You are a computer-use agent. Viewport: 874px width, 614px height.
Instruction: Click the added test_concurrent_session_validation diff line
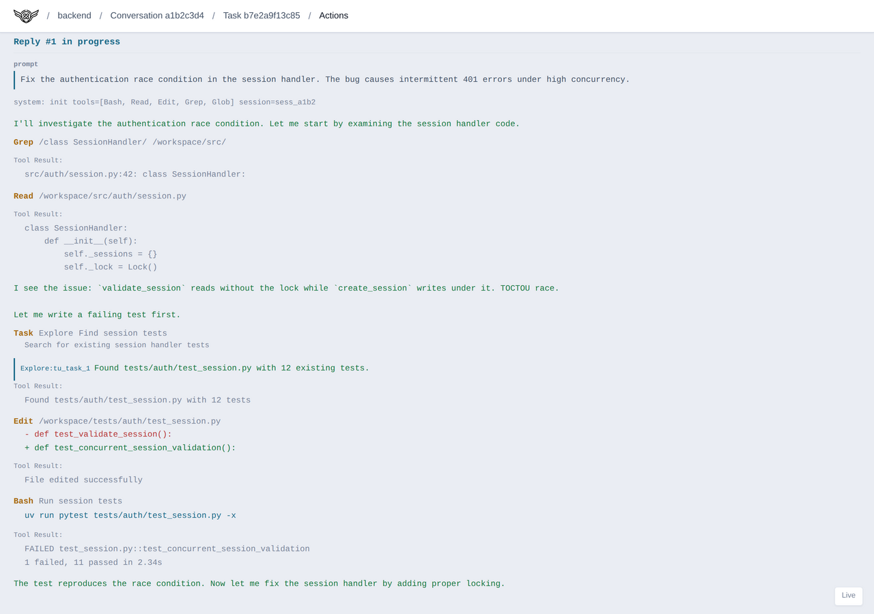tap(130, 448)
